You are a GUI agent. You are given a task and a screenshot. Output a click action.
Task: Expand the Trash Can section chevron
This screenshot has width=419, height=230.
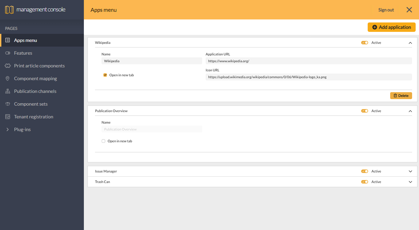(x=410, y=182)
